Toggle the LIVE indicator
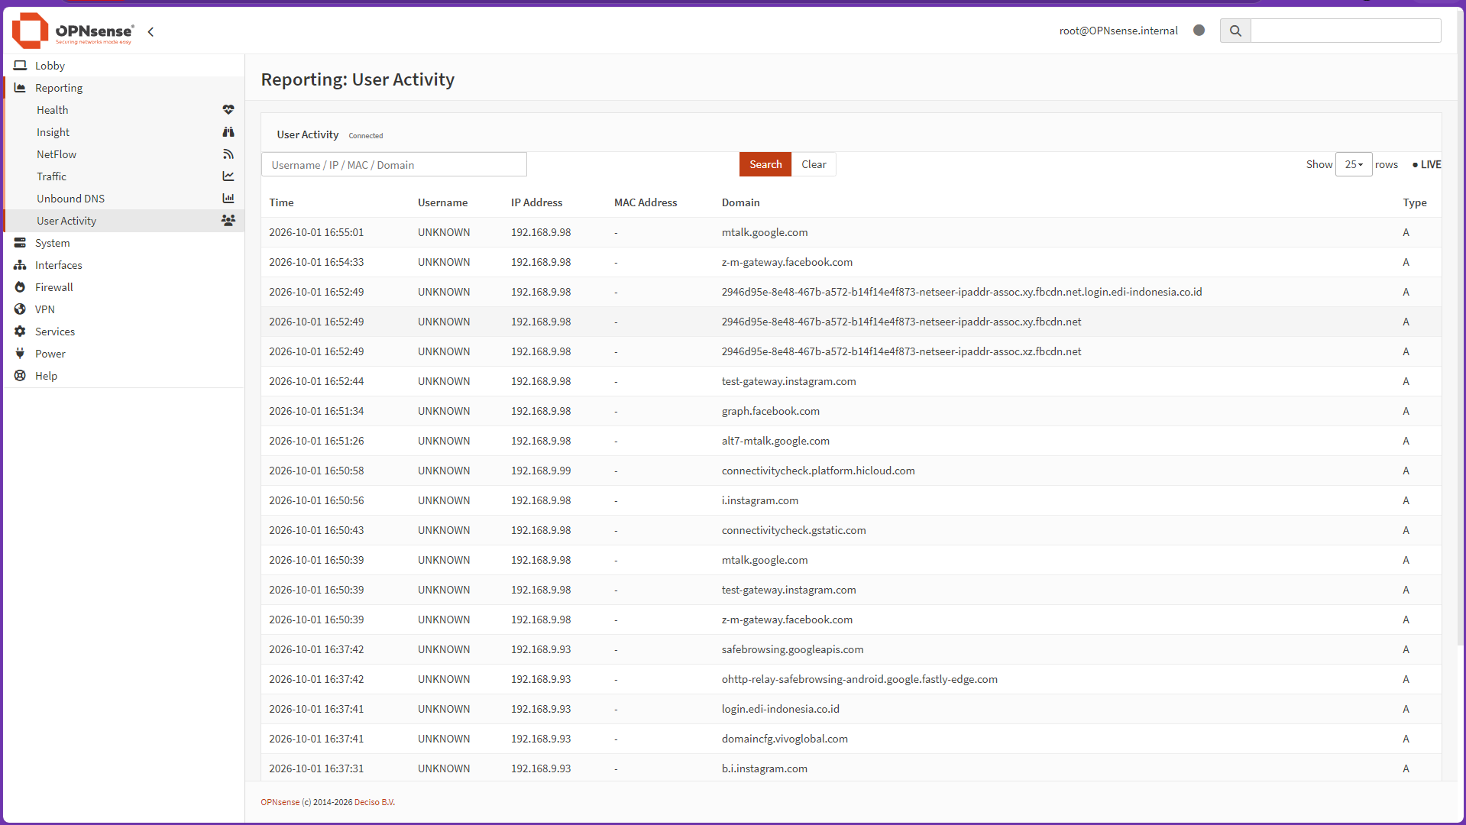Image resolution: width=1466 pixels, height=825 pixels. pos(1426,164)
